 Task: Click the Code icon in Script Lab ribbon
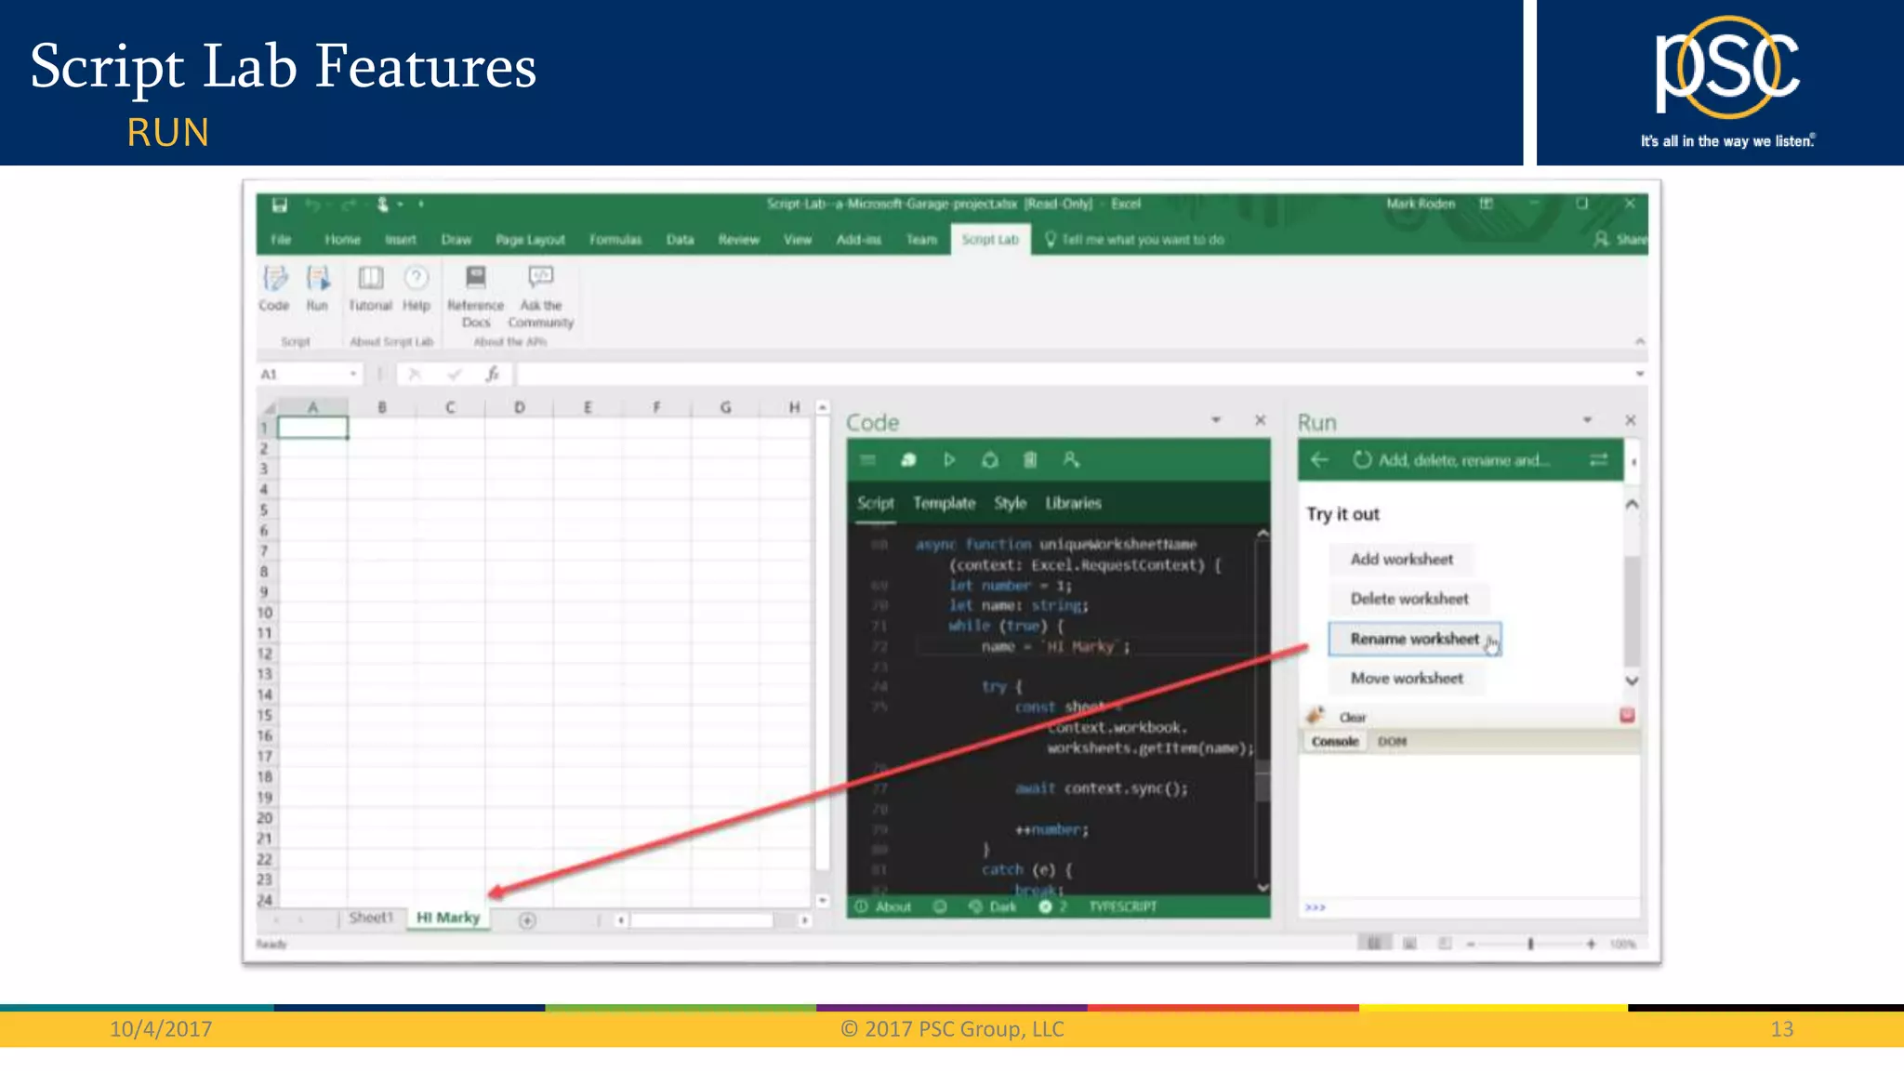(x=274, y=287)
